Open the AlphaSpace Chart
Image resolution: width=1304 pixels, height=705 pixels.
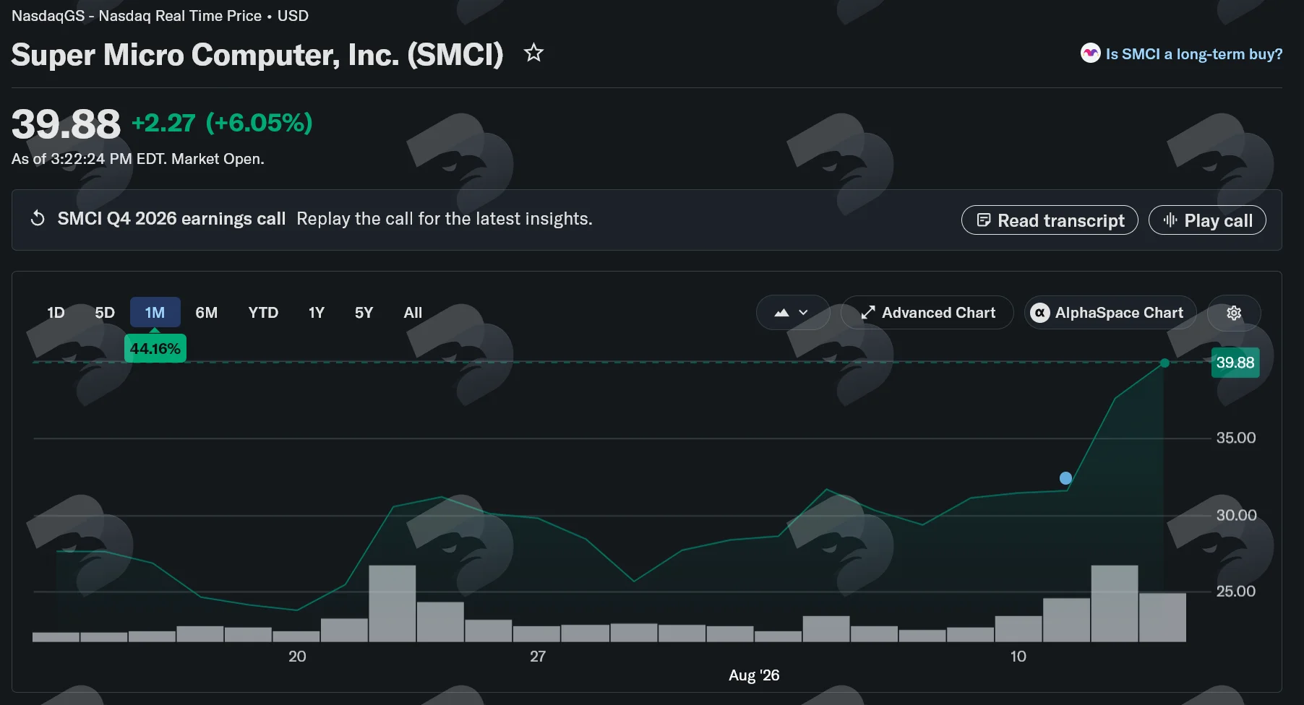(x=1110, y=313)
